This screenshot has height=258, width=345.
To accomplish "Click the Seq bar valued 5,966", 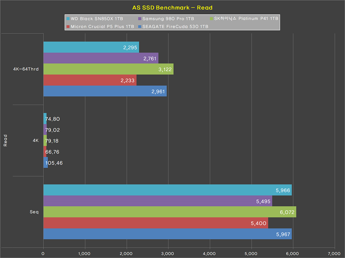I will tap(168, 190).
